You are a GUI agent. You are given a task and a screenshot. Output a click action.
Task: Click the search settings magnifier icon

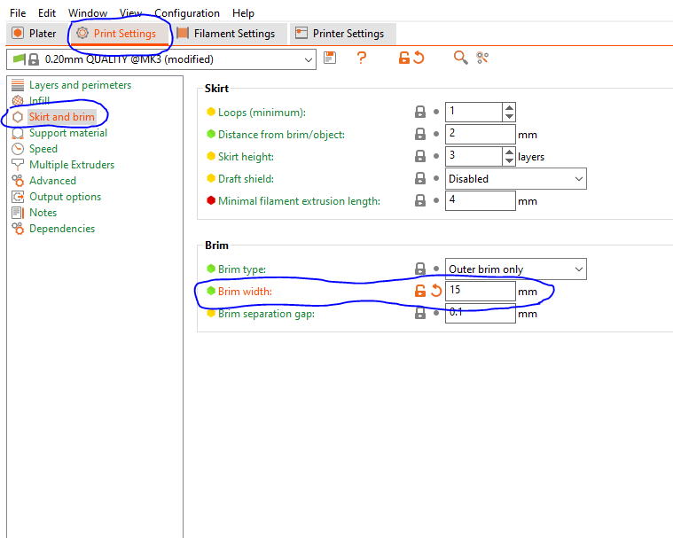point(460,58)
